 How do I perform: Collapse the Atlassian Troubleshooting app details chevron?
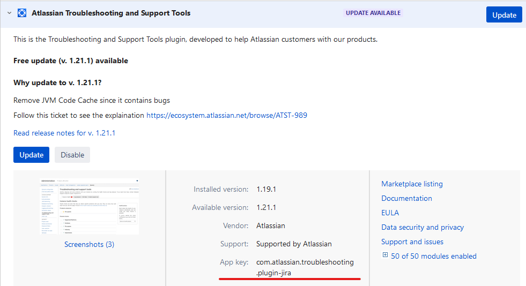9,13
